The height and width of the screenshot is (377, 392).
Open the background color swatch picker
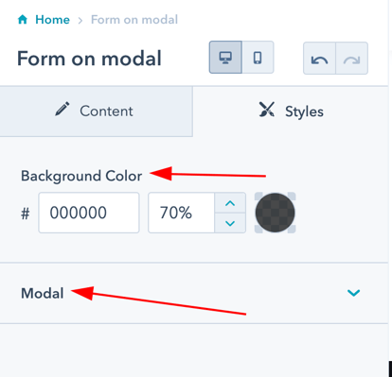[x=276, y=213]
